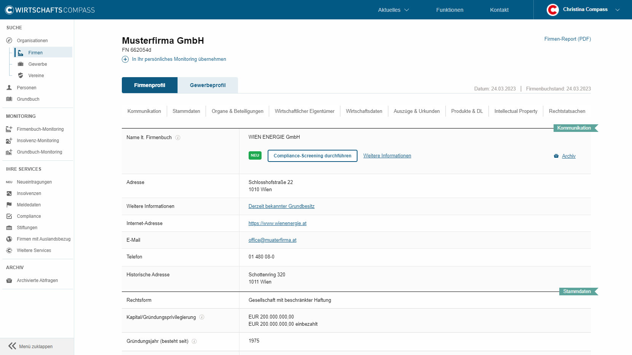Collapse menu via double chevron icon
The image size is (632, 355).
coord(12,346)
